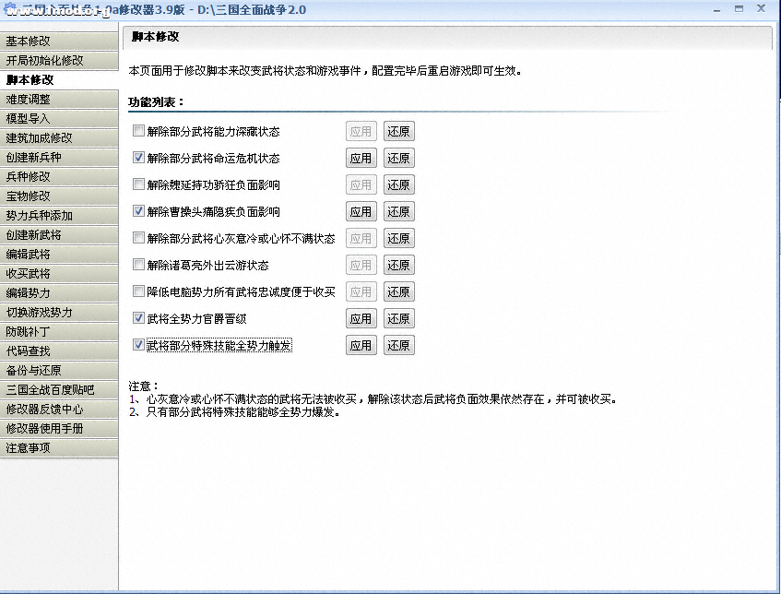Toggle 解除魏延持功骄狂负面影响 checkbox
The image size is (781, 594).
tap(139, 184)
